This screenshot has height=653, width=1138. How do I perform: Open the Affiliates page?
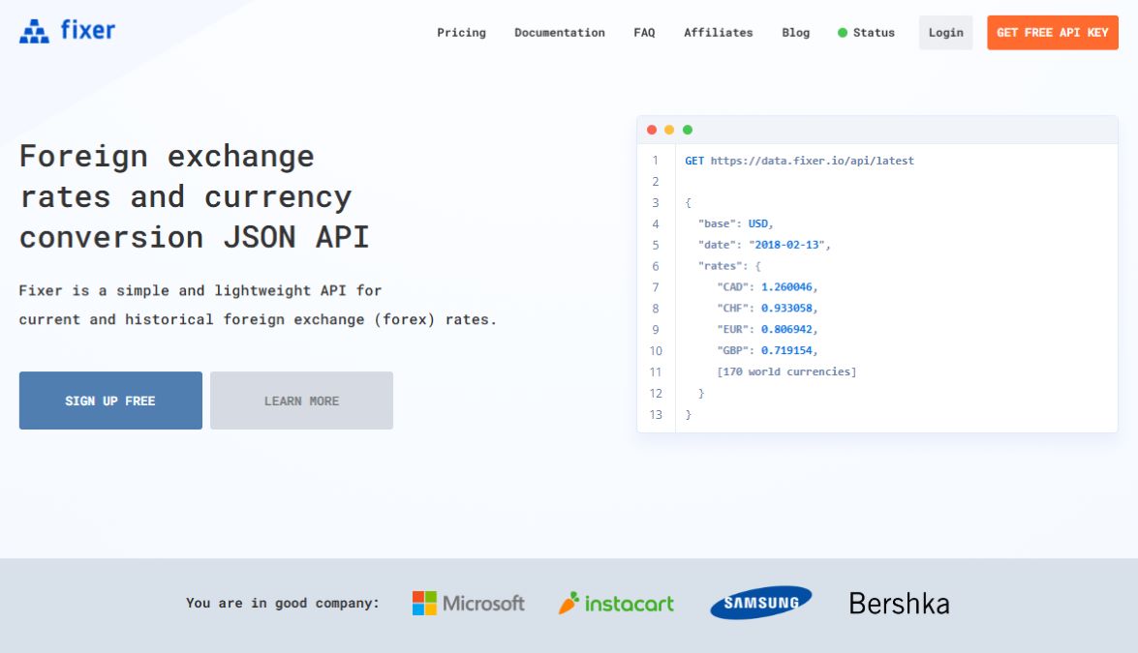pyautogui.click(x=719, y=32)
